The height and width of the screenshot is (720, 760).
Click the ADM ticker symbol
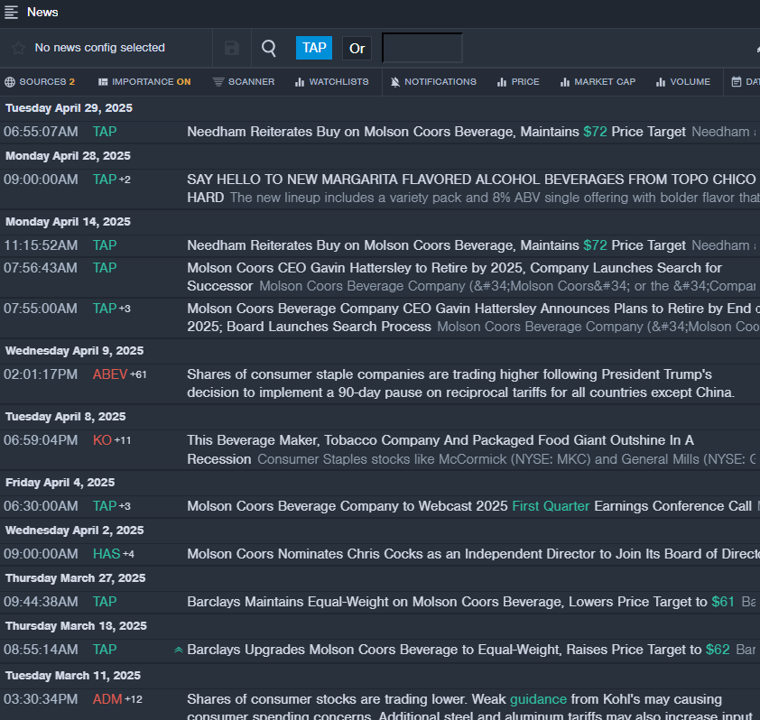coord(107,699)
